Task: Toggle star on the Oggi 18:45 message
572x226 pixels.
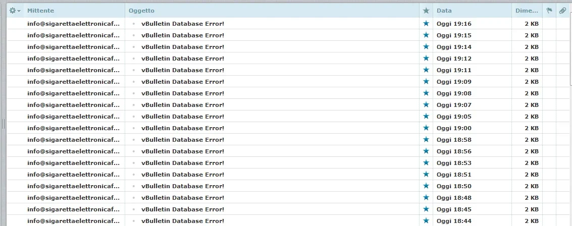Action: pos(426,209)
